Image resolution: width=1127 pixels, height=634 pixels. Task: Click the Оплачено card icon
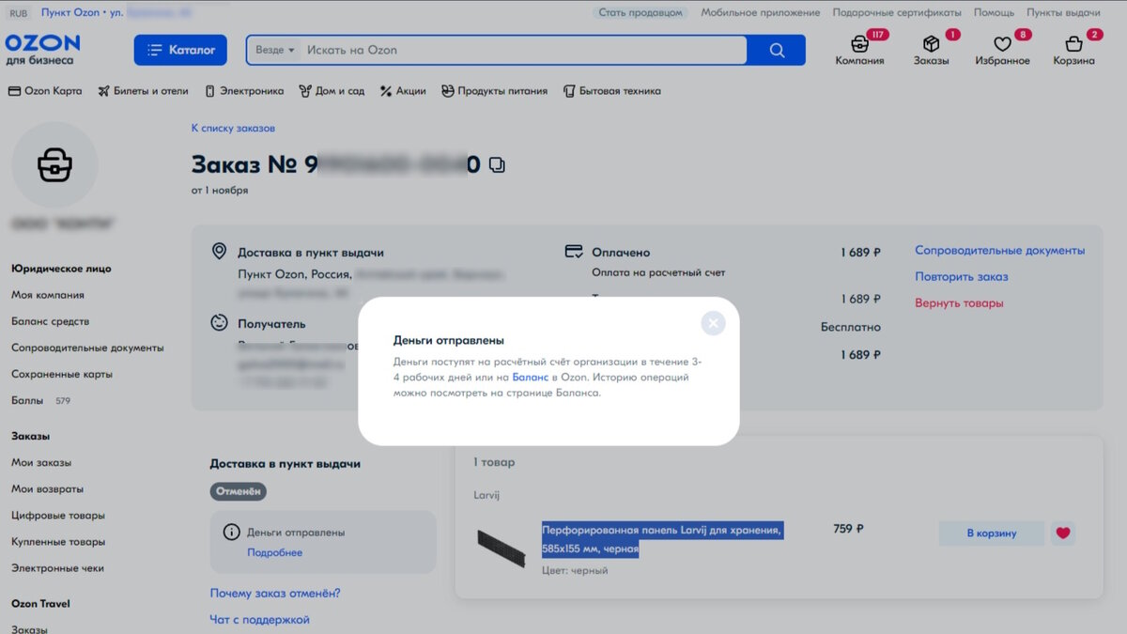(574, 252)
